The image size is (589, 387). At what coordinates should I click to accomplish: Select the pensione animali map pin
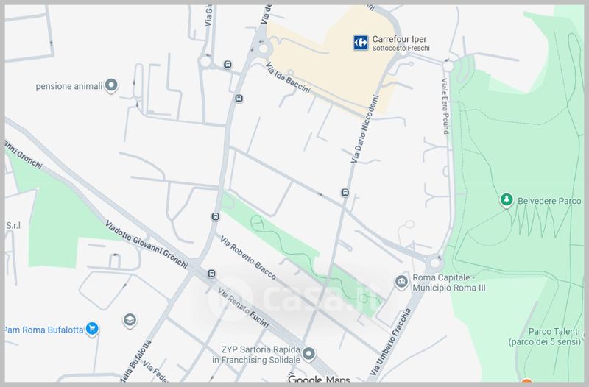point(111,86)
